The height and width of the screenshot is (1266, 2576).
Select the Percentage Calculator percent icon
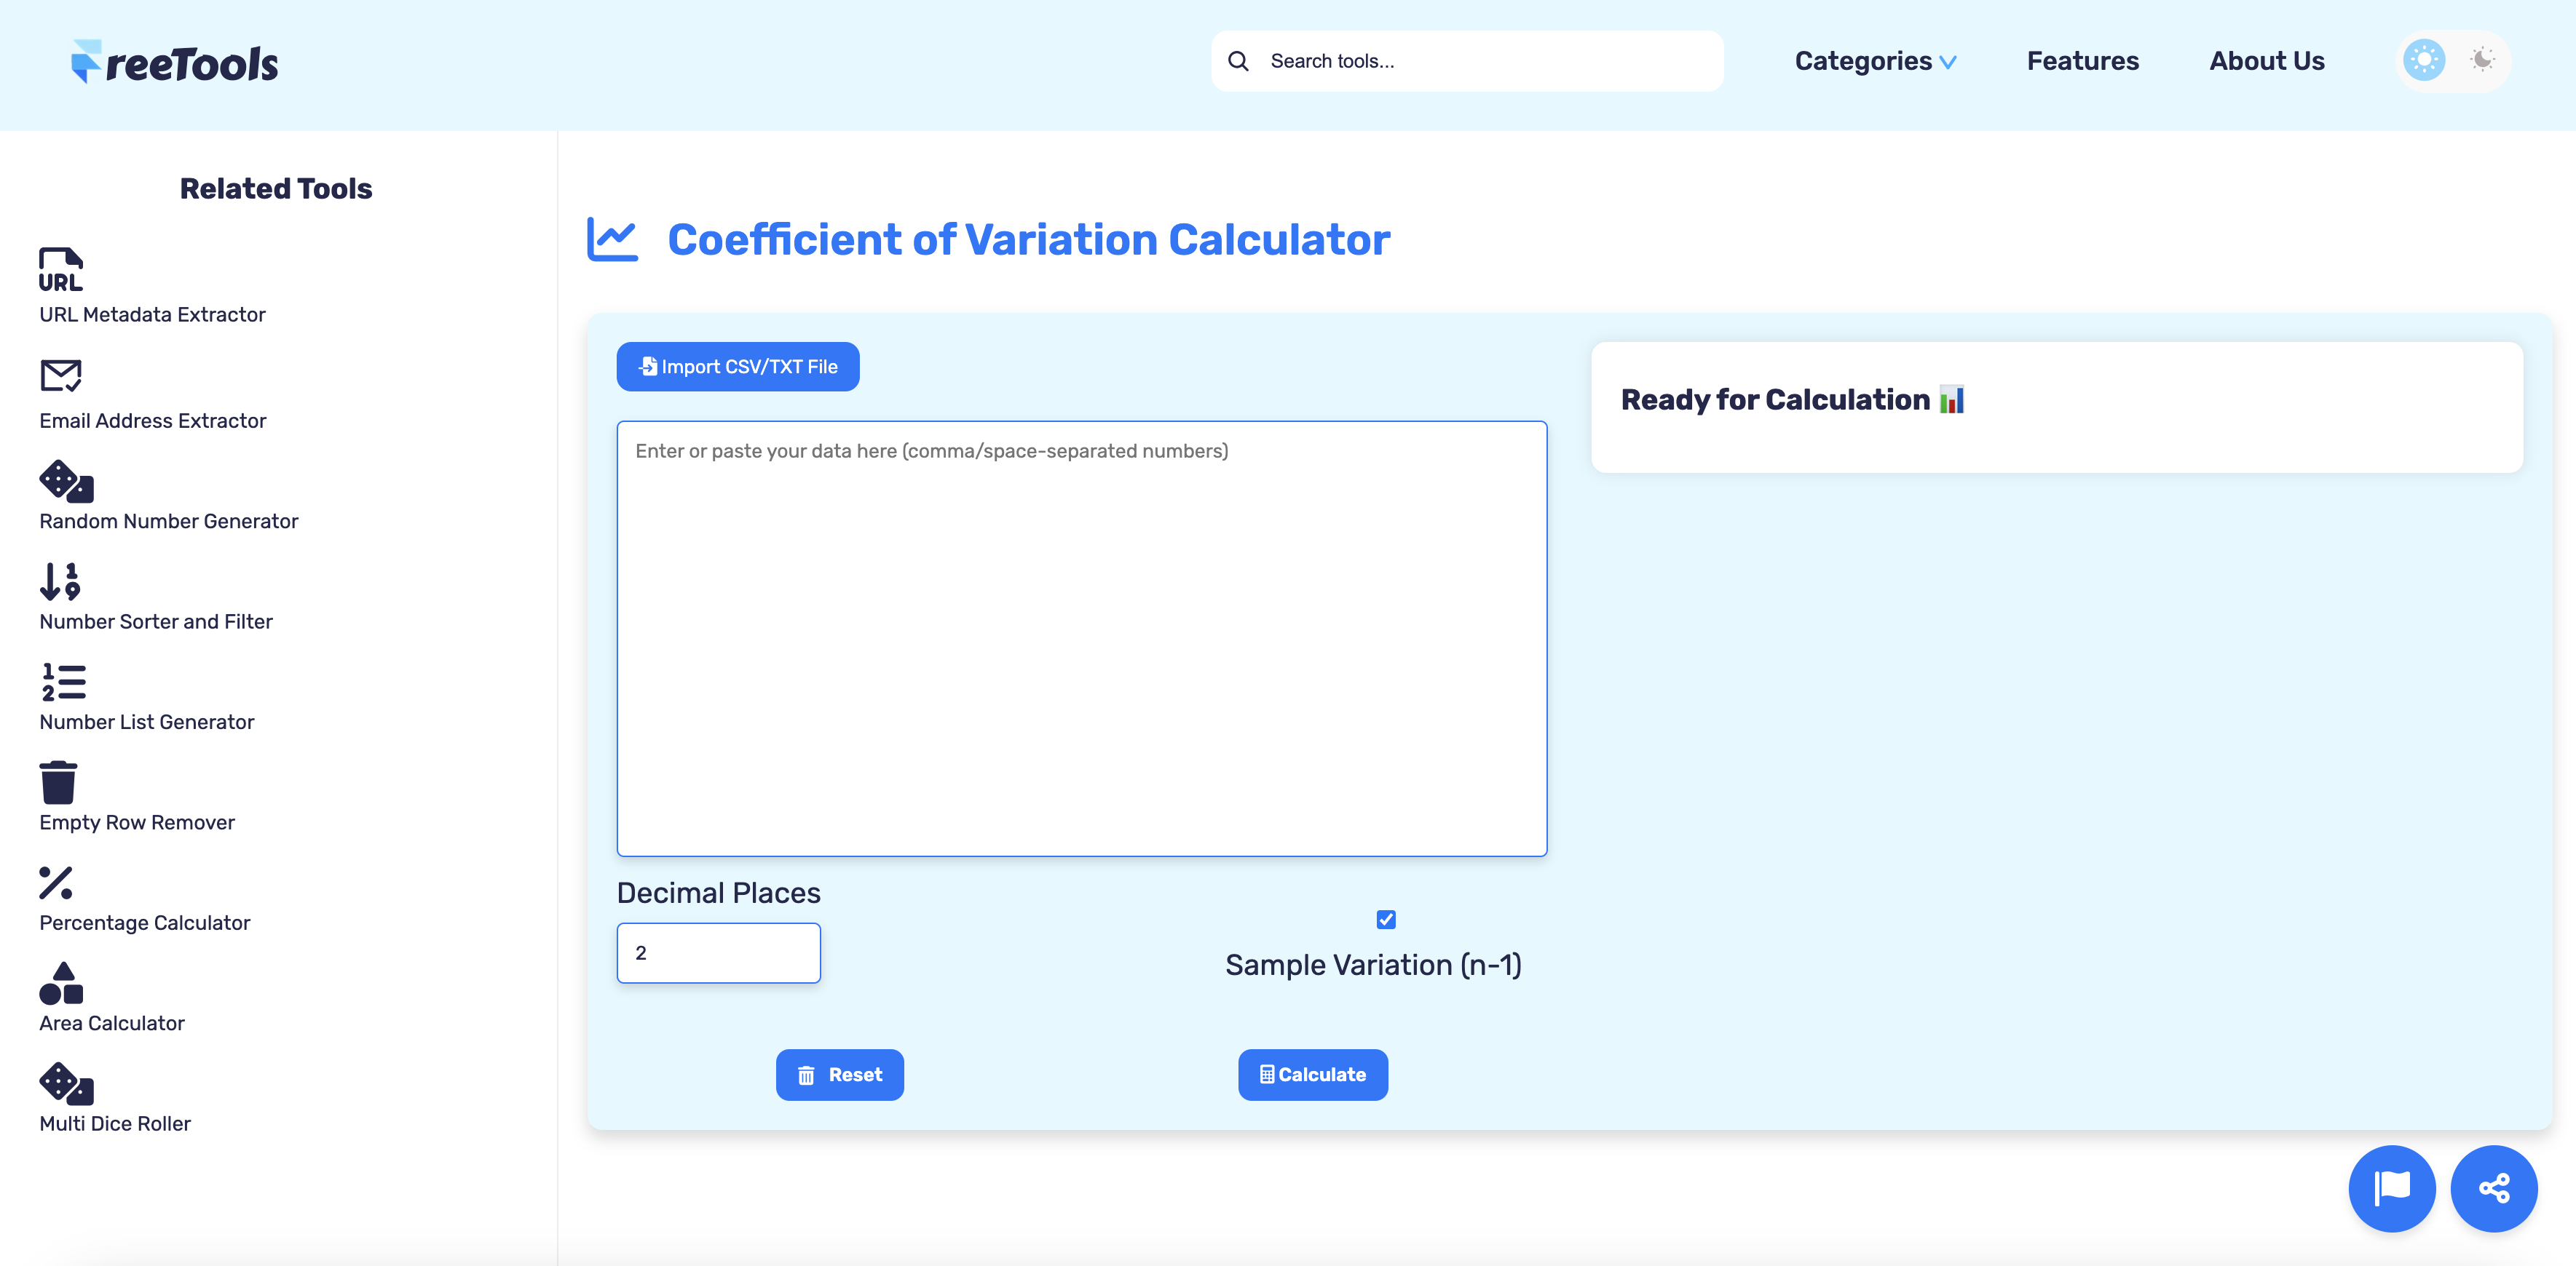[57, 884]
